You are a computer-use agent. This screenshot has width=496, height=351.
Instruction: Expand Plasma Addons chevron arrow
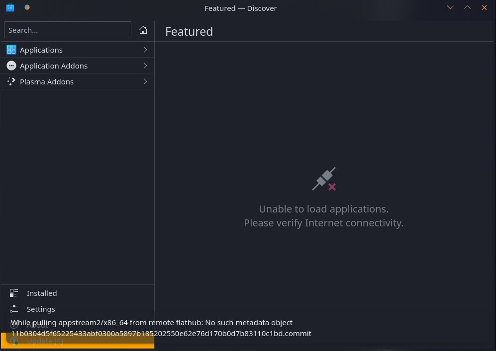click(x=145, y=81)
